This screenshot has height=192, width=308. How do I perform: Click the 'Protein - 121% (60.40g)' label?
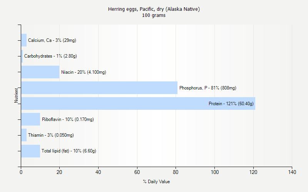231,104
